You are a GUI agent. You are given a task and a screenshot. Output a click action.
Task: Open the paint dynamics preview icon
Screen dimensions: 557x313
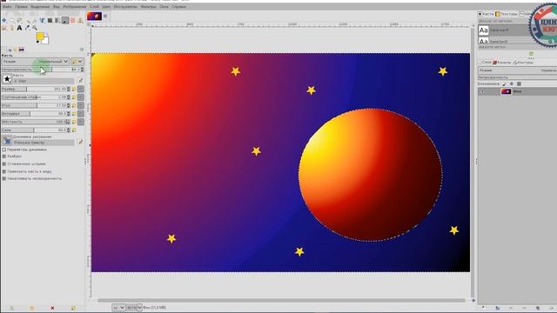coord(7,141)
